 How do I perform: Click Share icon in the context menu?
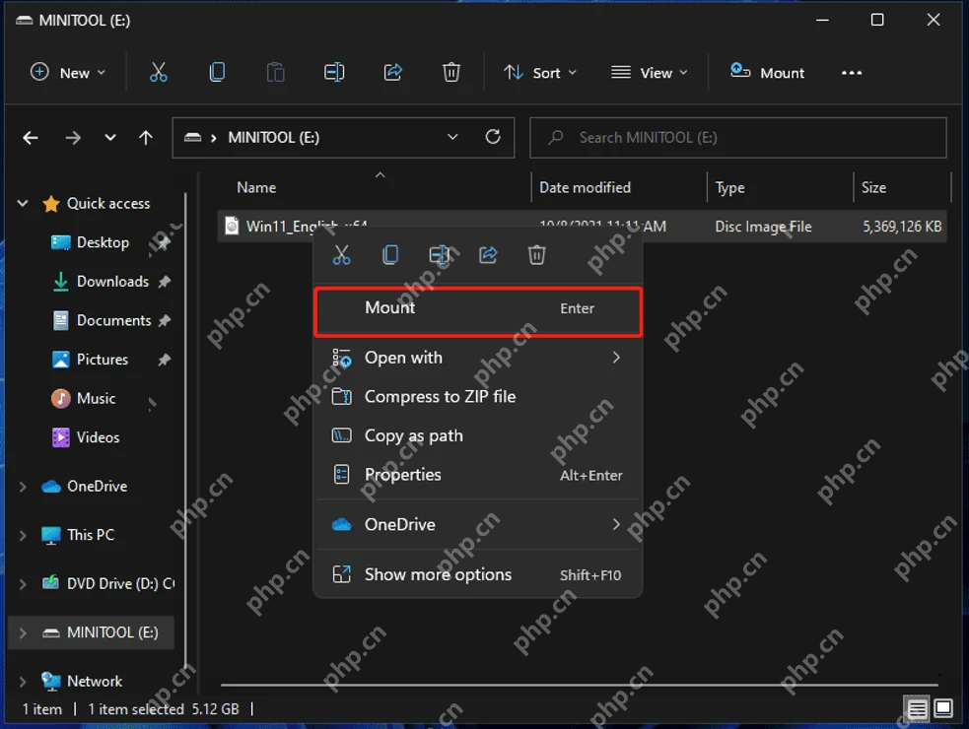[x=488, y=254]
